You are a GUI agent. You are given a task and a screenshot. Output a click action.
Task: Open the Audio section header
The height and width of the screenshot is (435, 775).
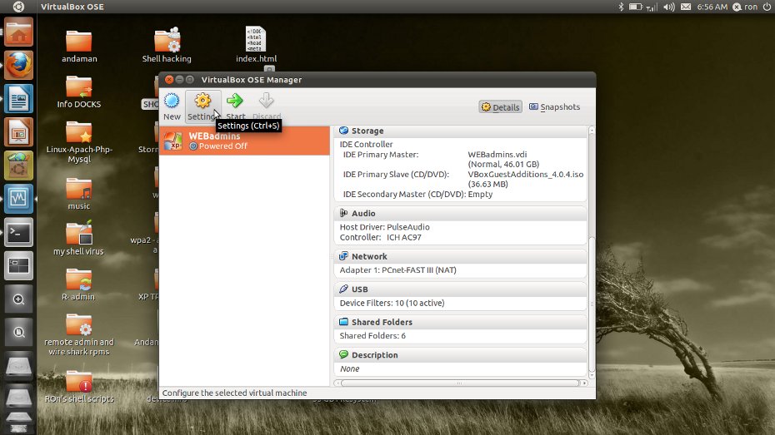[461, 213]
